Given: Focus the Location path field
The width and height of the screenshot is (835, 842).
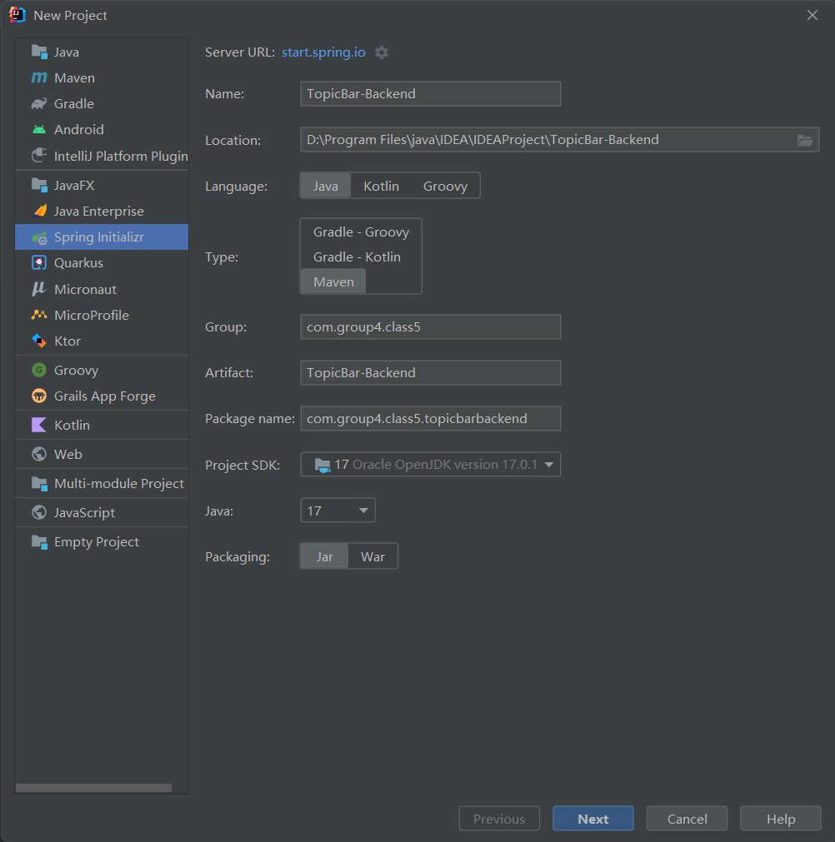Looking at the screenshot, I should point(559,140).
